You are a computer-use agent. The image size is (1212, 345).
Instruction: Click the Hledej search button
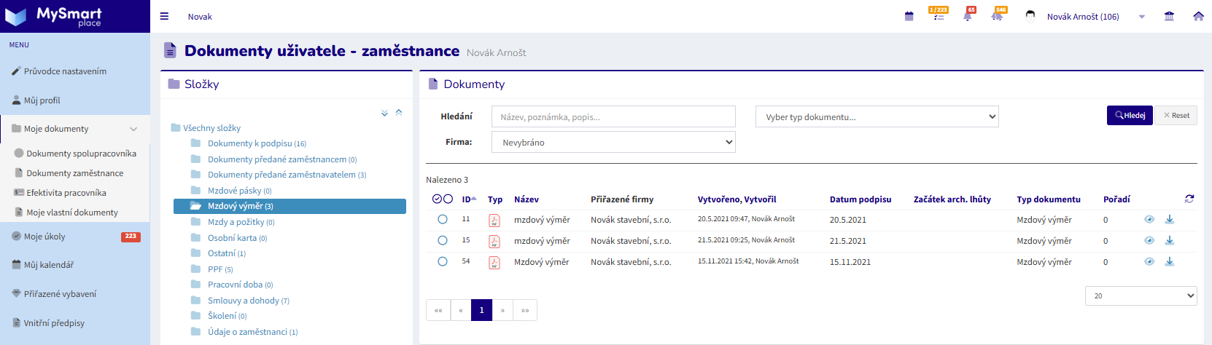pos(1130,115)
